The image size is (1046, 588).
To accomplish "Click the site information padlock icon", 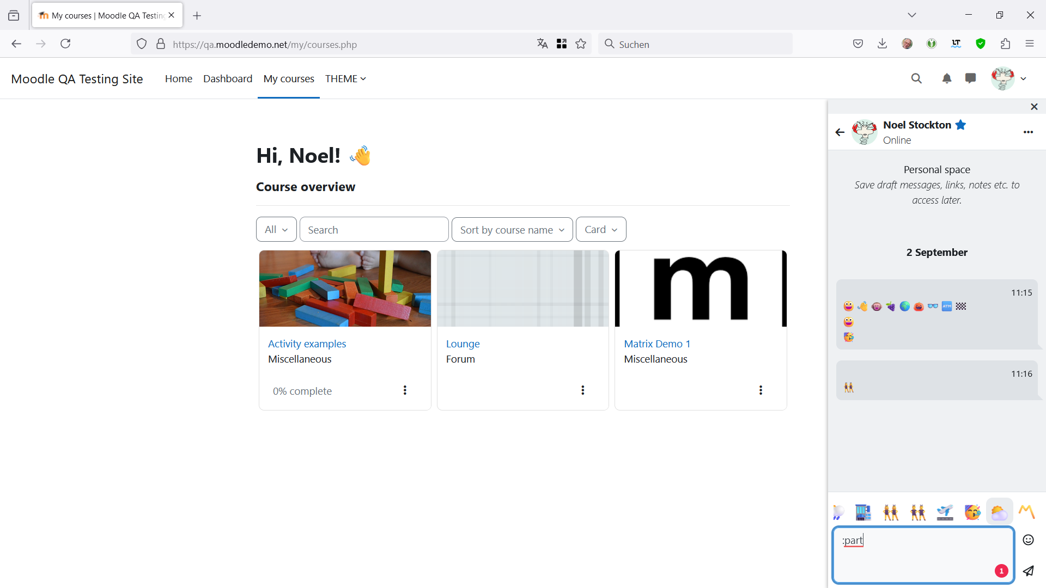I will [x=160, y=44].
